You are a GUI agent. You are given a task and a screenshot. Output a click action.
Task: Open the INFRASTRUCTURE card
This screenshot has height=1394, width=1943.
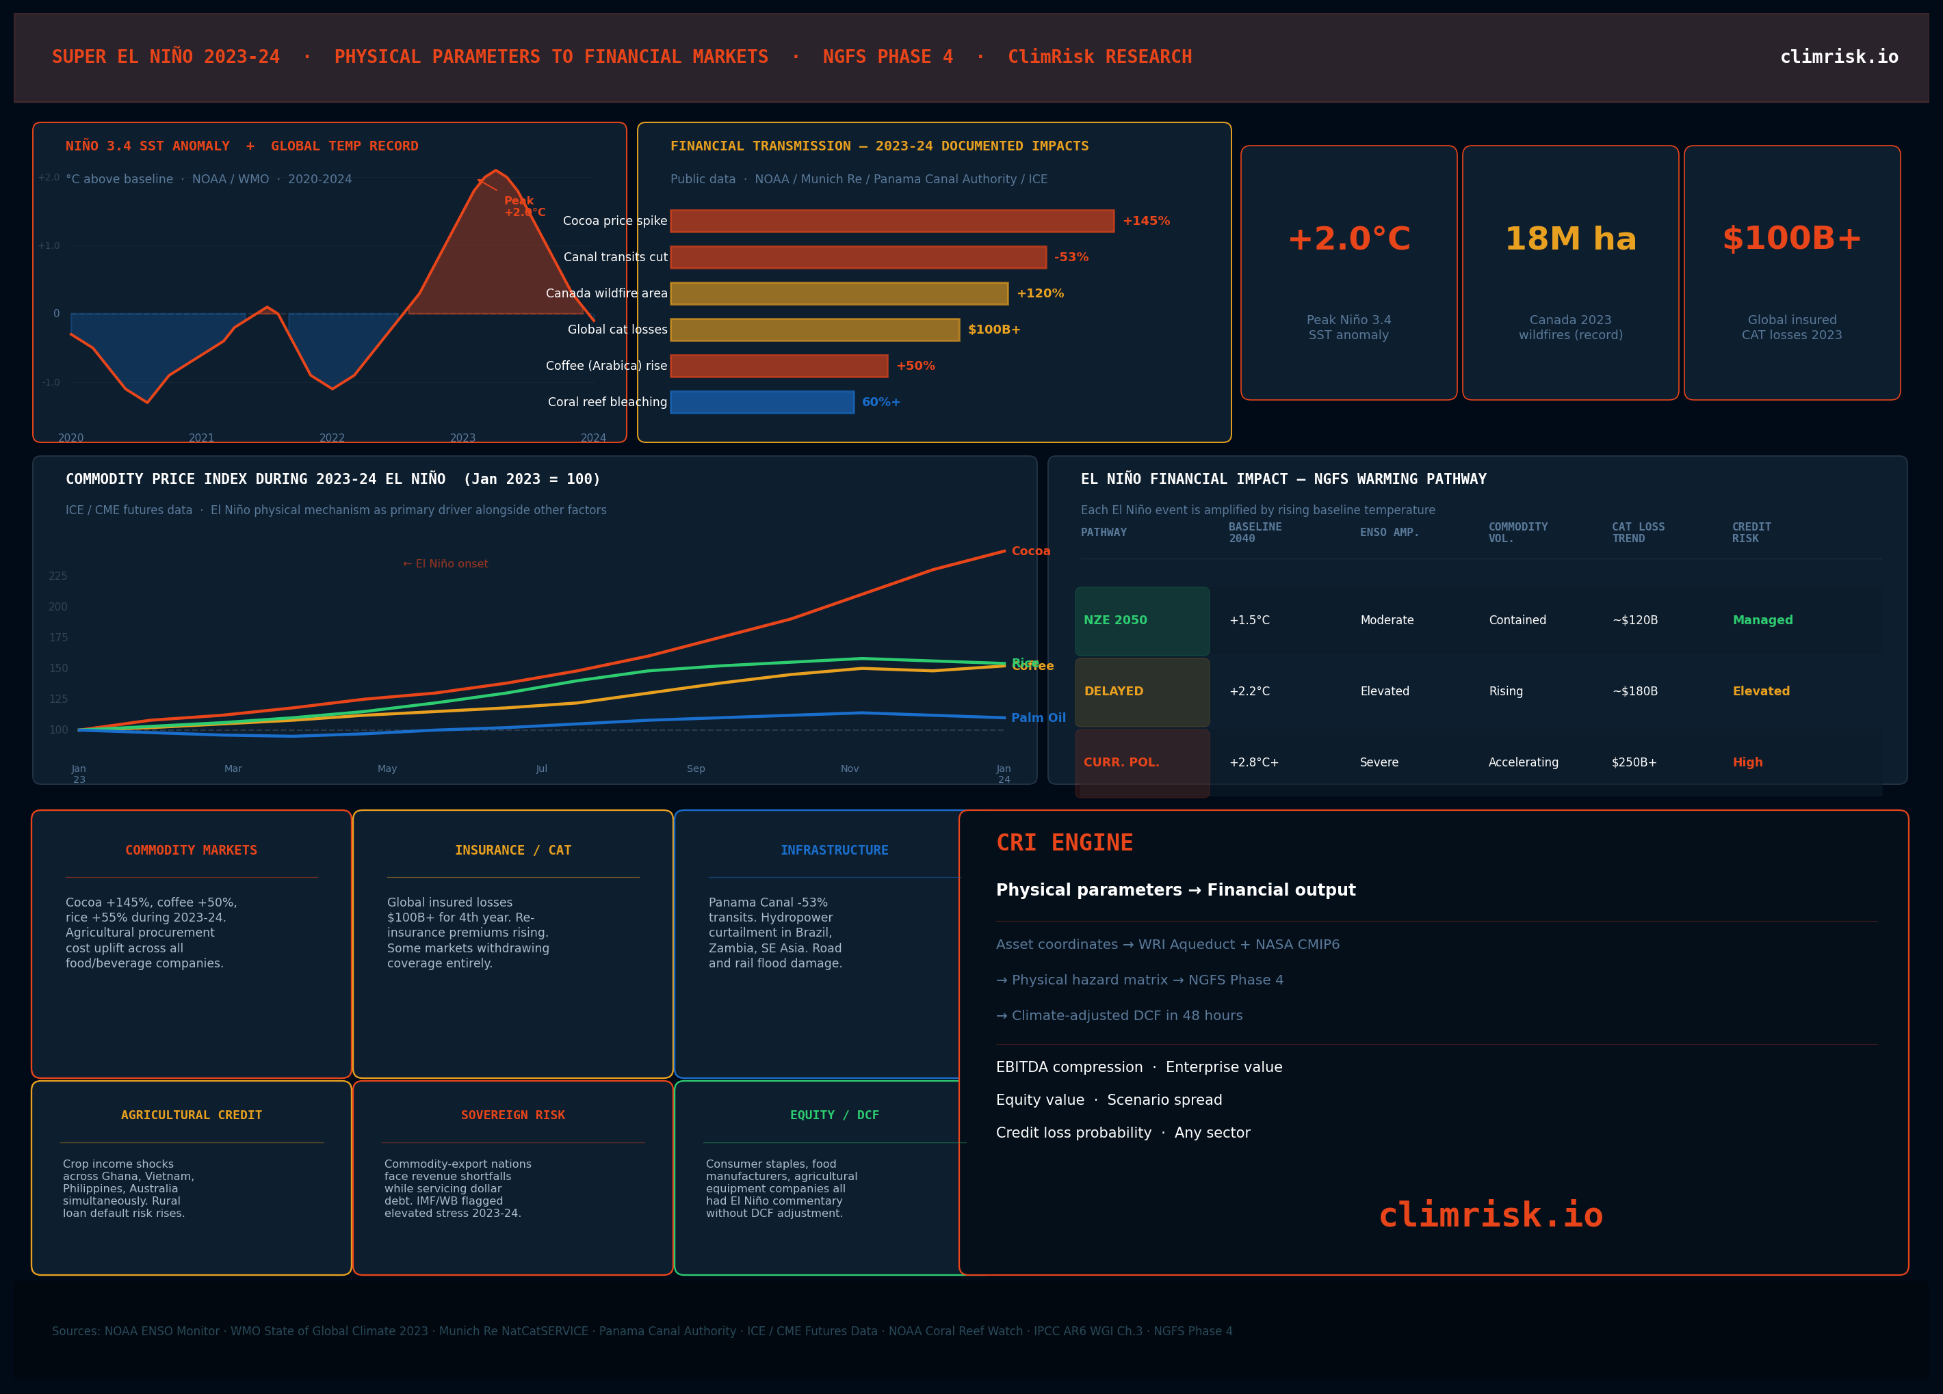click(818, 943)
